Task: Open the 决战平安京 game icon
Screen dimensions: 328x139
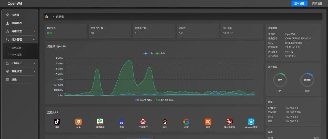Action: (229, 122)
